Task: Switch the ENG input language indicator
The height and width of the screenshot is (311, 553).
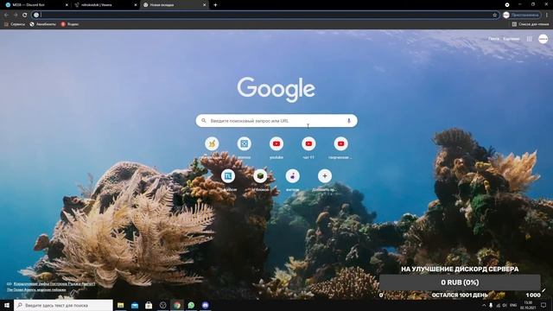Action: pos(513,305)
